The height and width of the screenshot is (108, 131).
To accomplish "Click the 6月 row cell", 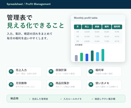I will coord(77,41).
